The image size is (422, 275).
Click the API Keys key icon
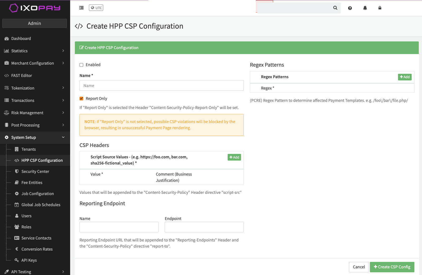pos(17,260)
